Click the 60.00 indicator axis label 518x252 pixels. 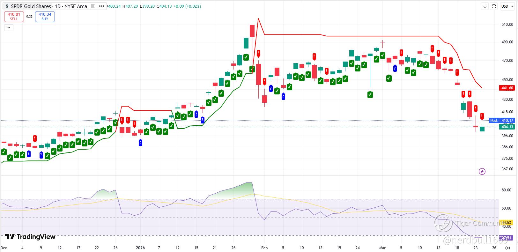click(507, 208)
